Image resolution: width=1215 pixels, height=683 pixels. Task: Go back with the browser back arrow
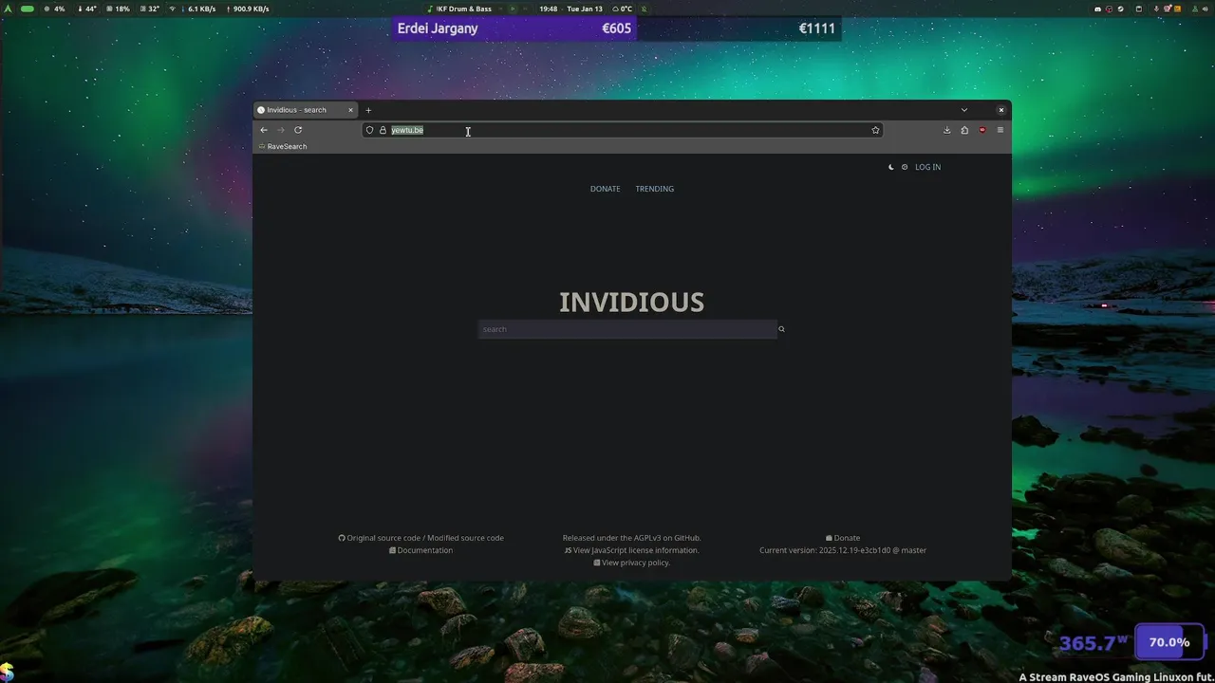point(264,130)
